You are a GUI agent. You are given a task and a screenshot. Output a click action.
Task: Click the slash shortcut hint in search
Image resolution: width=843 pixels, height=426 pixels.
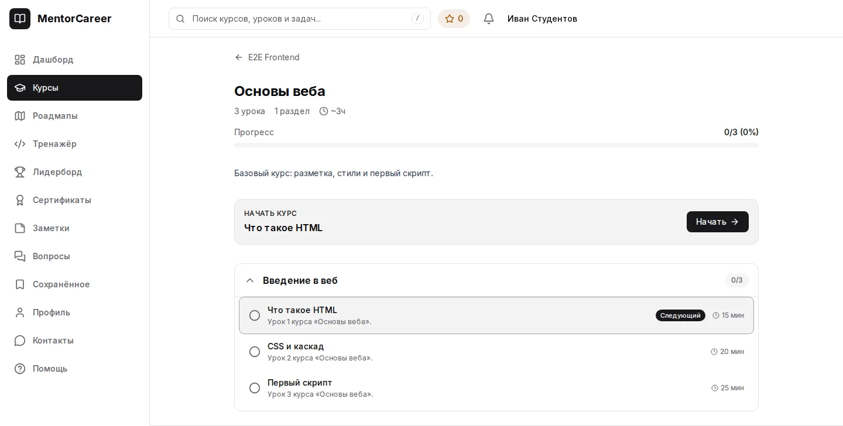(x=417, y=19)
